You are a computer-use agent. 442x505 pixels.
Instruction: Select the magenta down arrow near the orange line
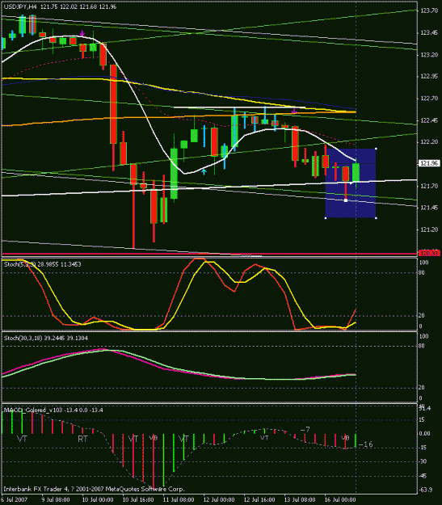coord(294,112)
